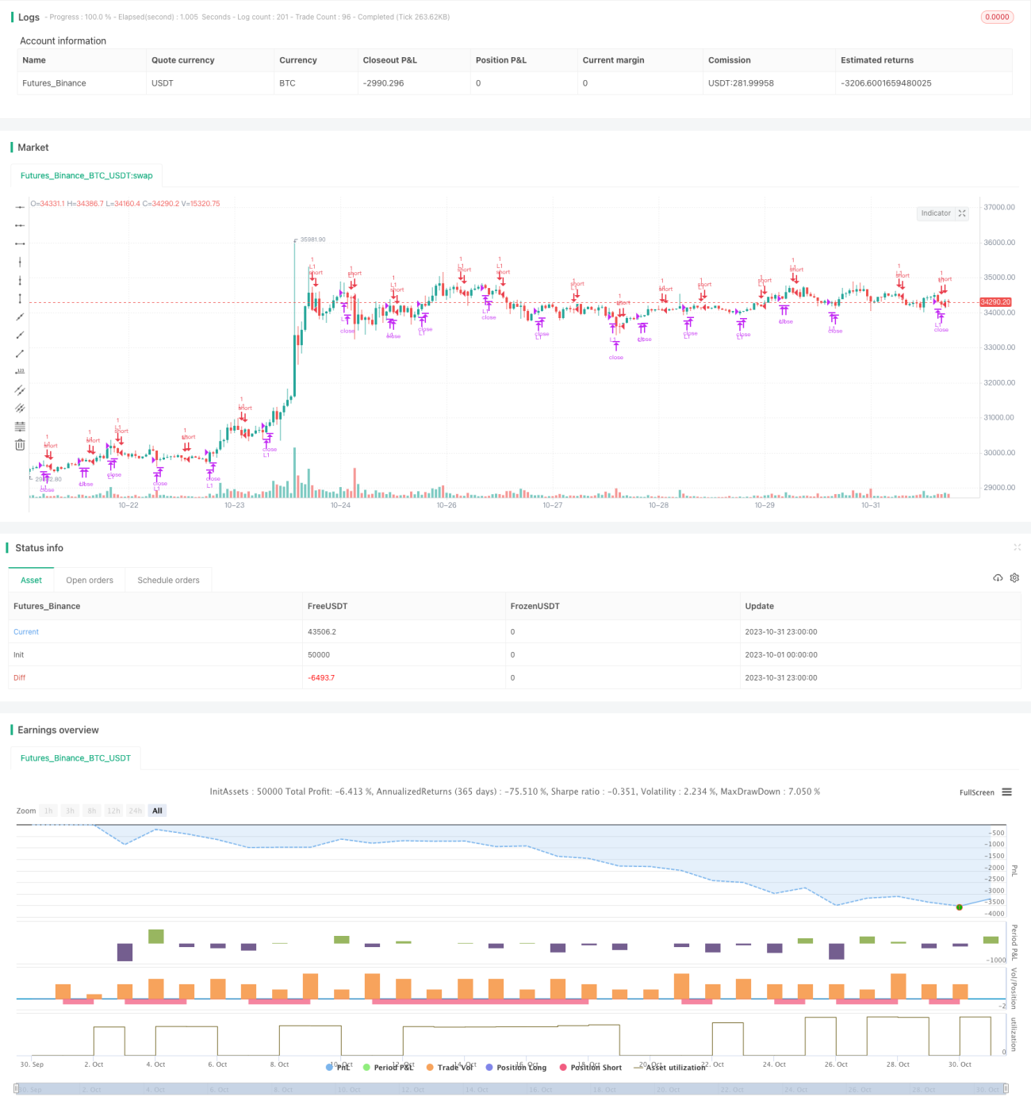Select the parallel lines channel tool
This screenshot has width=1031, height=1112.
tap(20, 389)
